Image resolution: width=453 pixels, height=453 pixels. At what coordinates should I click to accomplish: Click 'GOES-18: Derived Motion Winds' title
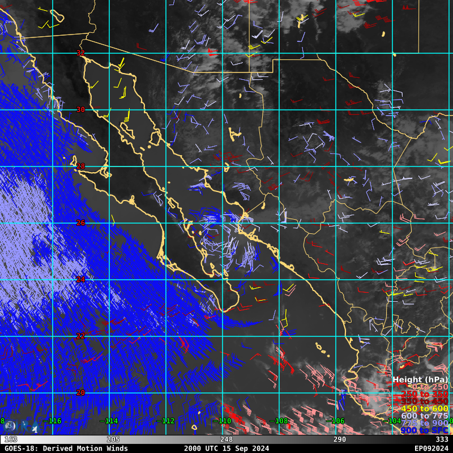(x=66, y=448)
